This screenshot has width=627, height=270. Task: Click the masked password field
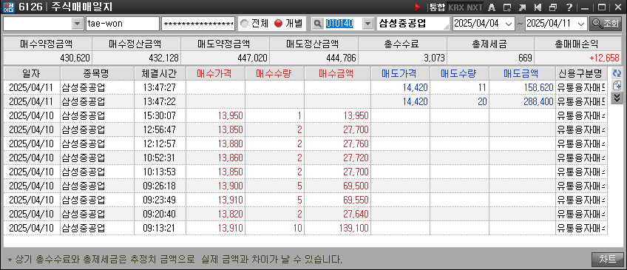[198, 24]
